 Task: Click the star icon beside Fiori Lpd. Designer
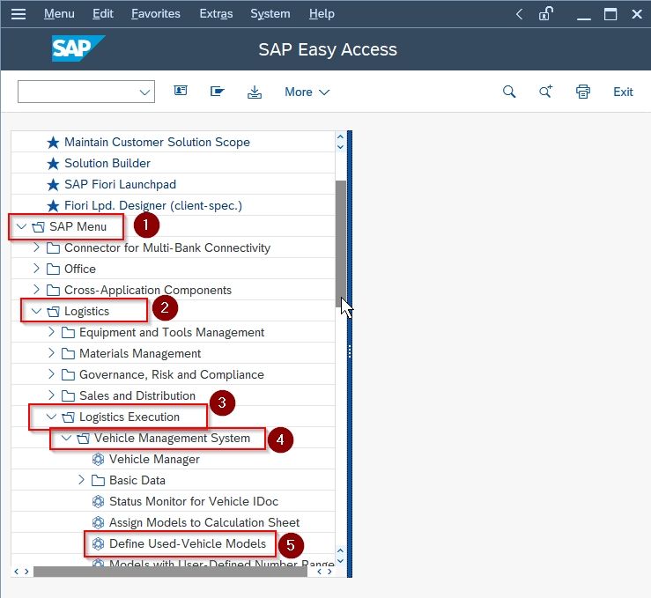[x=53, y=206]
